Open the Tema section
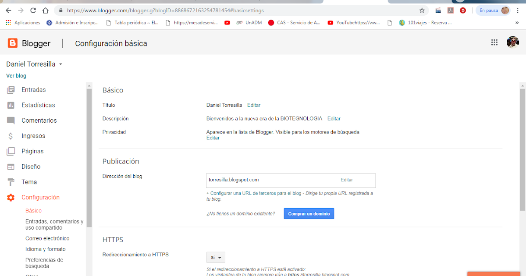526x276 pixels. [29, 182]
